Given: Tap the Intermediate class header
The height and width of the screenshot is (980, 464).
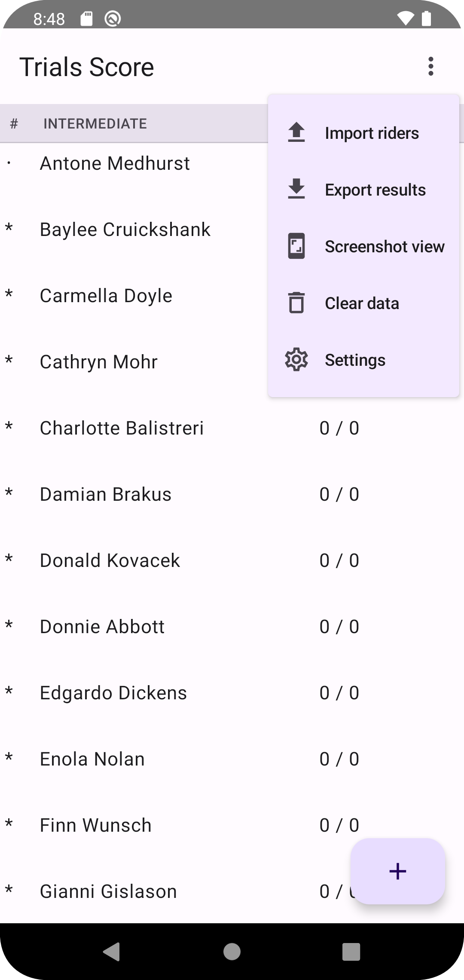Looking at the screenshot, I should point(95,124).
